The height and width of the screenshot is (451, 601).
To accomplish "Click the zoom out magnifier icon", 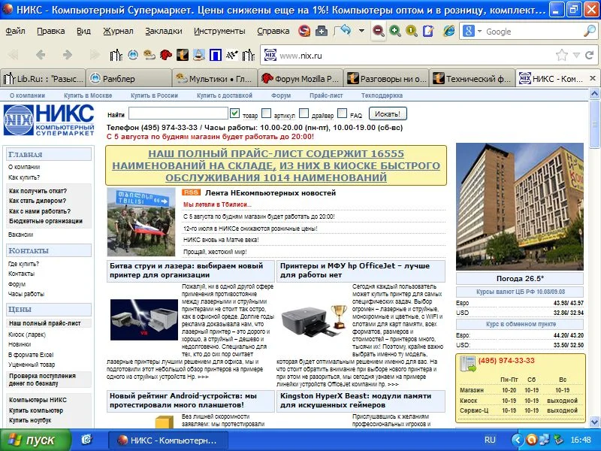I will pos(379,31).
